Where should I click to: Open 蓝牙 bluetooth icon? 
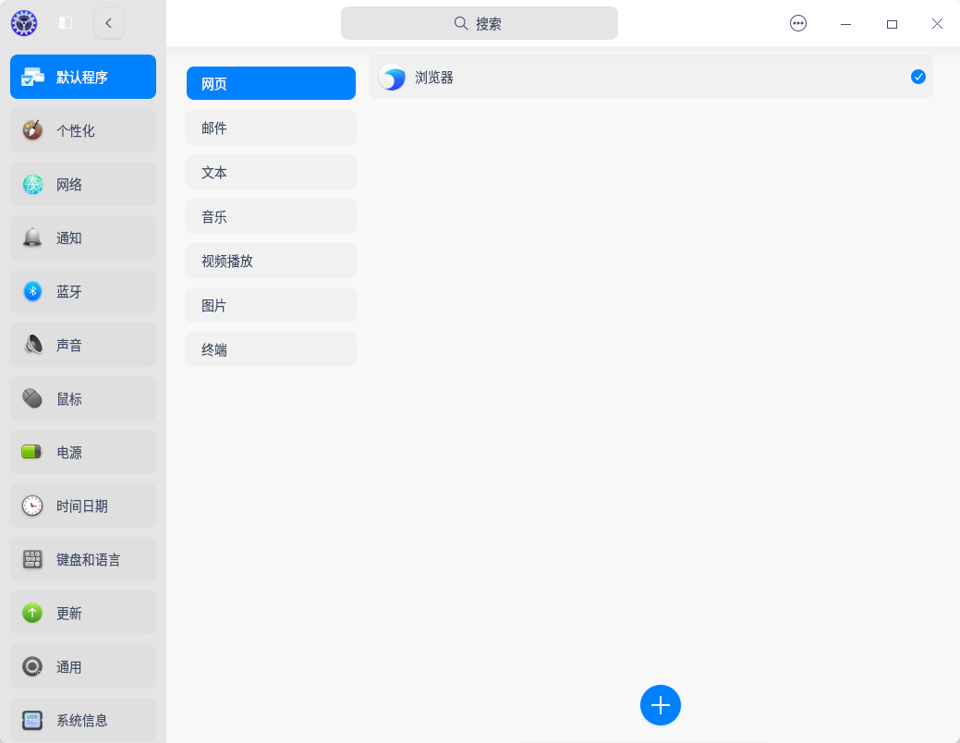coord(32,292)
